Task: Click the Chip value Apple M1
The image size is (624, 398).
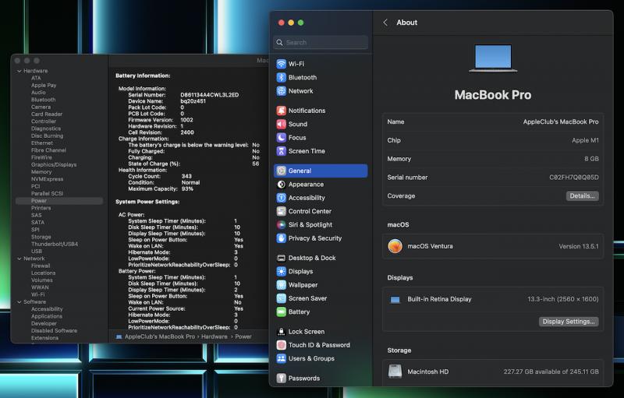Action: click(585, 141)
